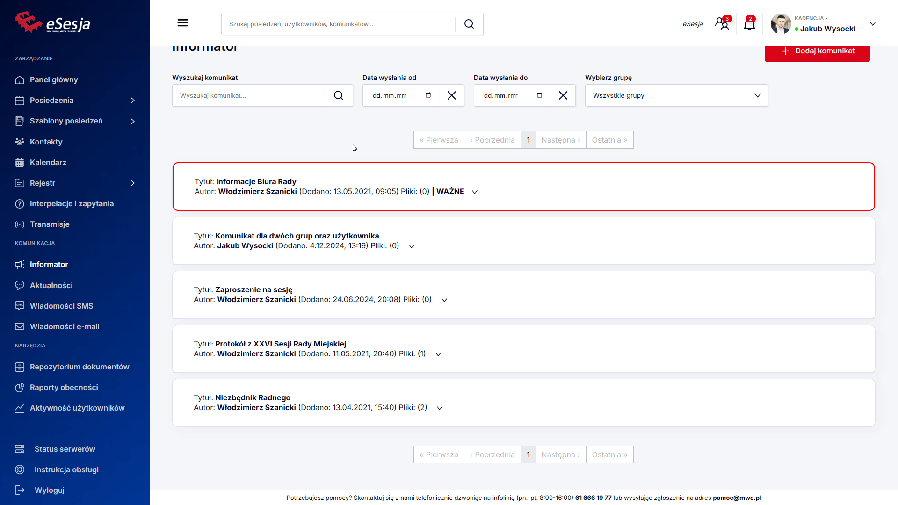Click the Panel główny home icon

pyautogui.click(x=20, y=80)
